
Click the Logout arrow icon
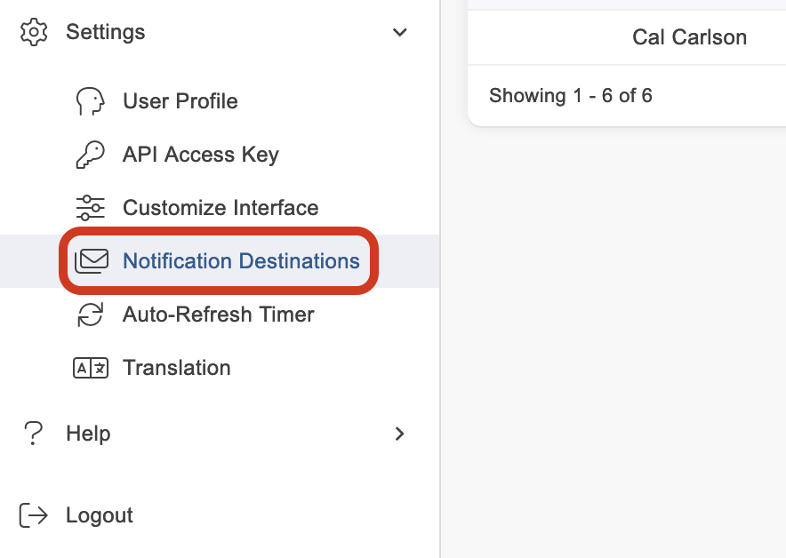pos(33,515)
